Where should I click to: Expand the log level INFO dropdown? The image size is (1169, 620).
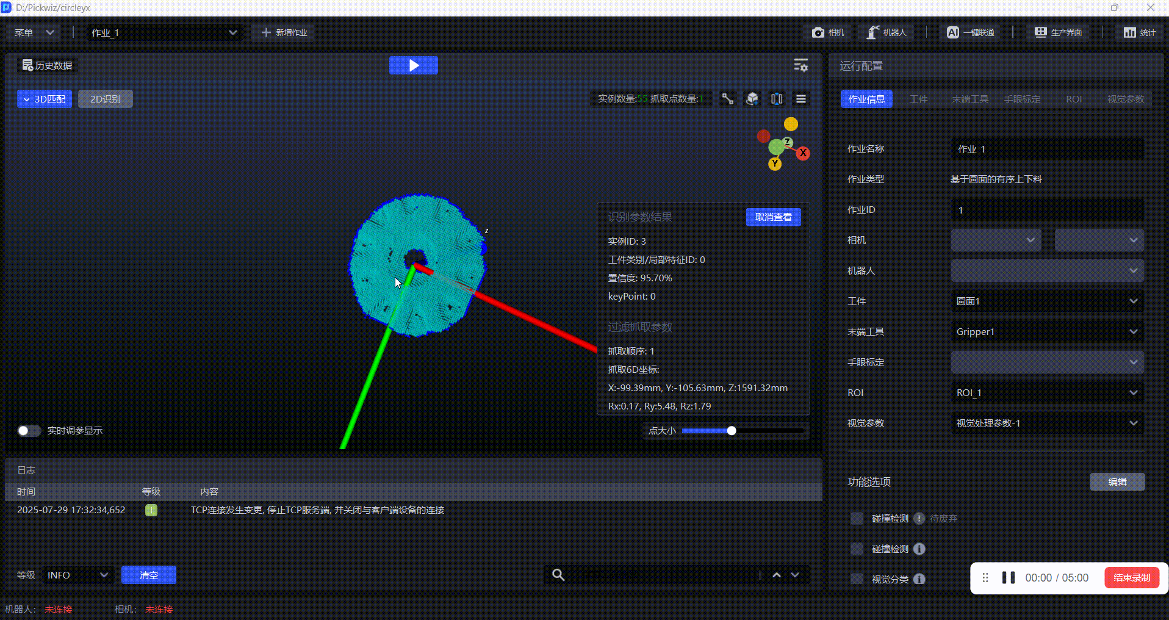coord(77,575)
